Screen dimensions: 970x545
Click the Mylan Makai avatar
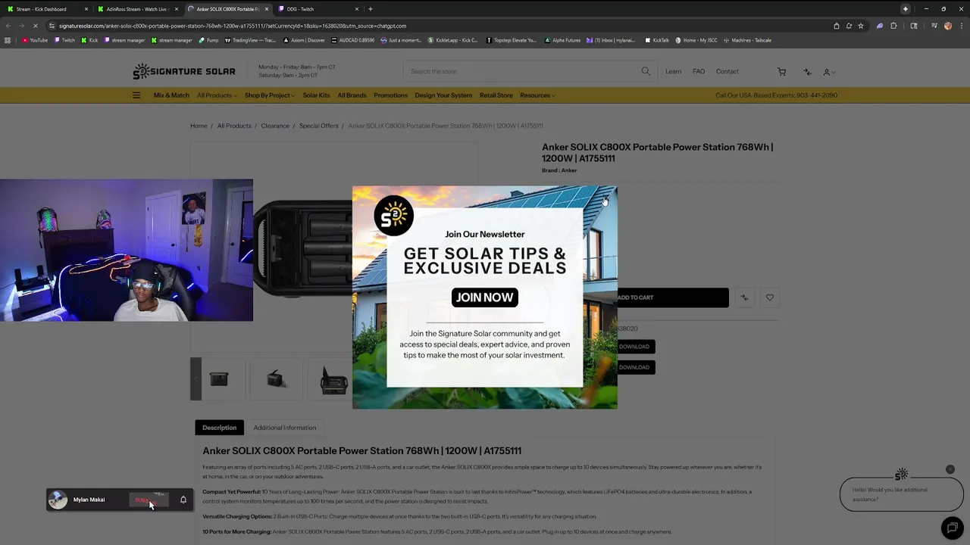point(58,500)
